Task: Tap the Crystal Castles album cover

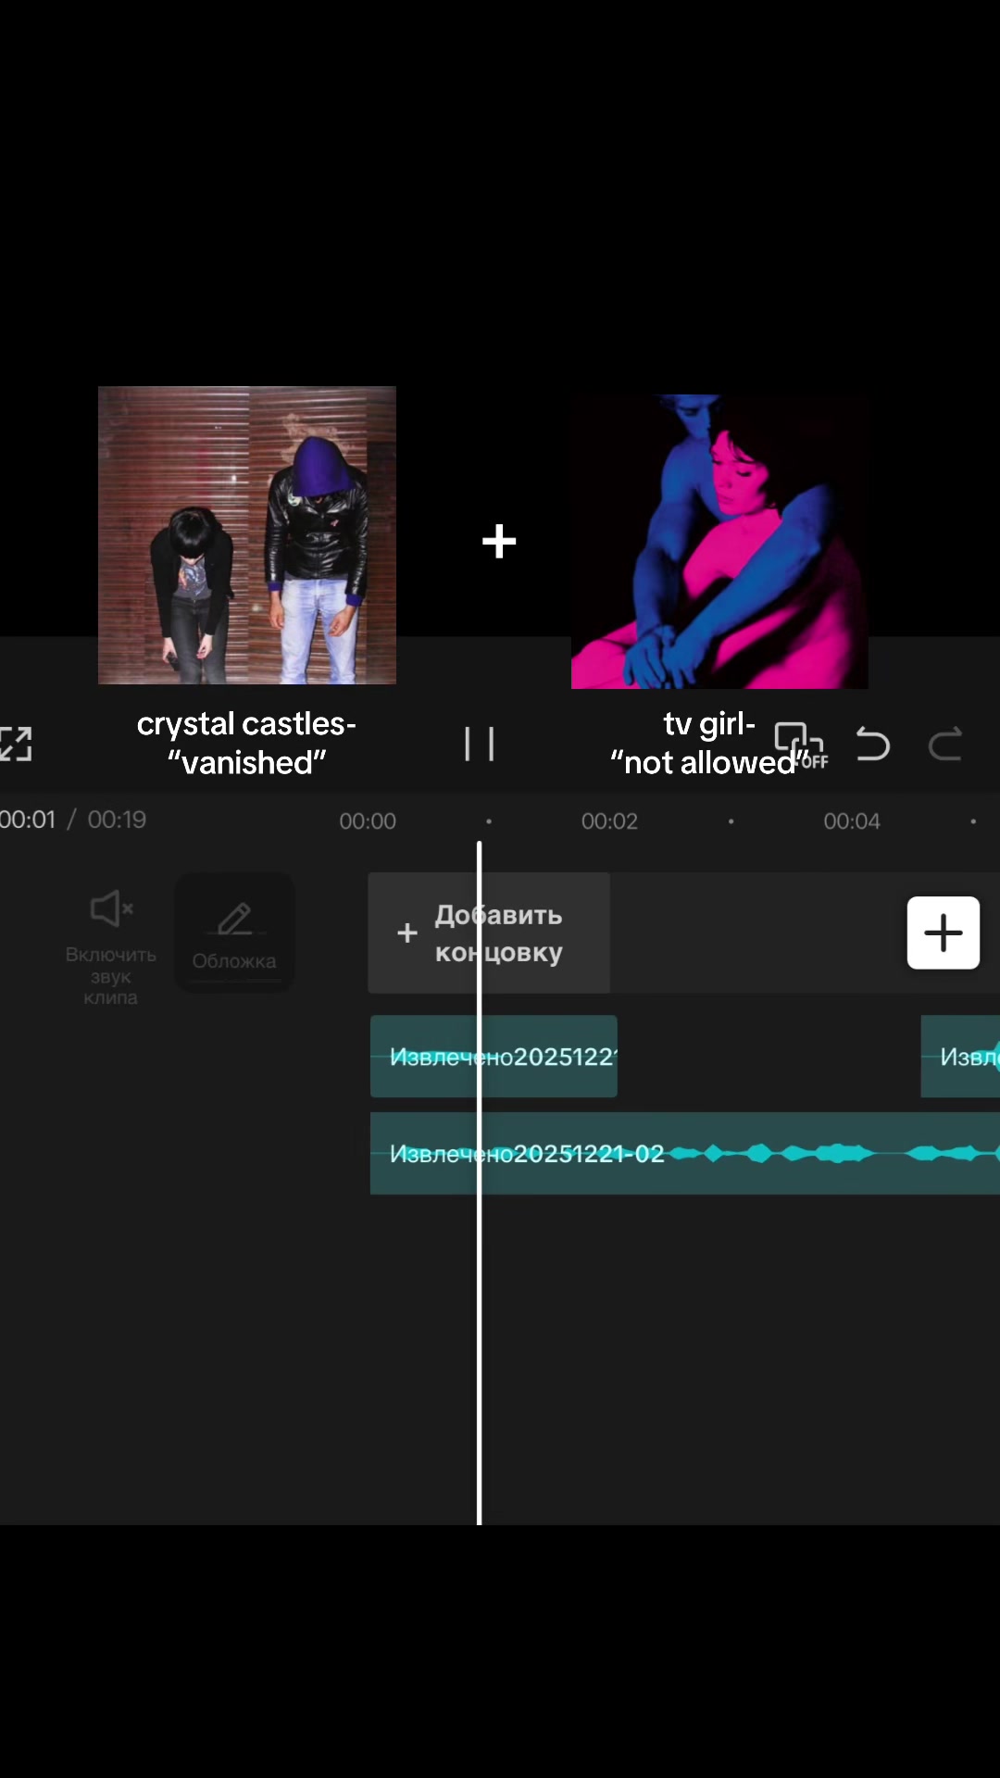Action: [x=247, y=535]
